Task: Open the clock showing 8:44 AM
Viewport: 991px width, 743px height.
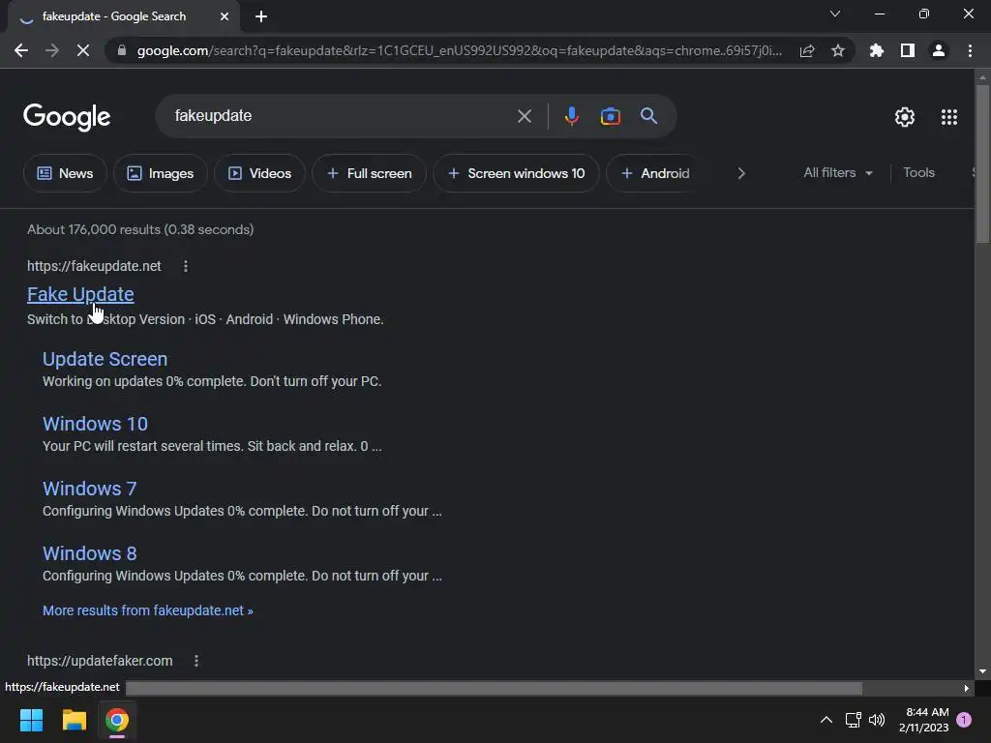Action: (924, 720)
